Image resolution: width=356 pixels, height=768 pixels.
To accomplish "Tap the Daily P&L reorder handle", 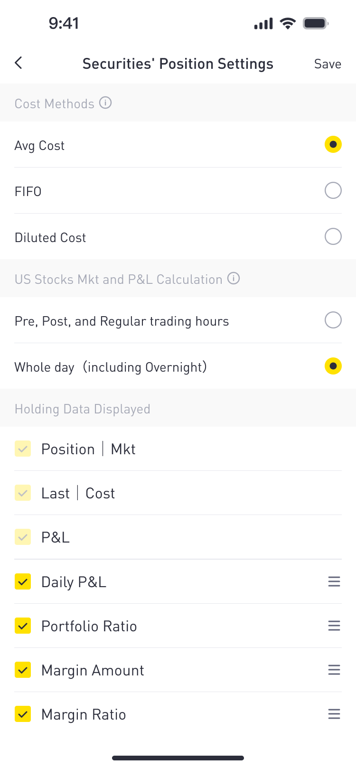I will point(334,581).
